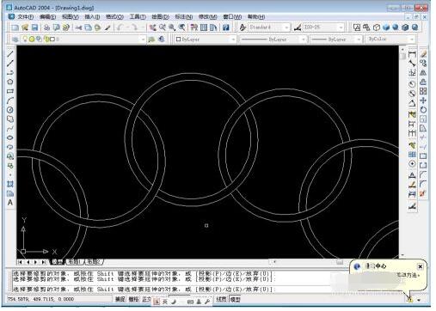This screenshot has height=311, width=436.
Task: Close the communication center balloon
Action: [x=420, y=266]
